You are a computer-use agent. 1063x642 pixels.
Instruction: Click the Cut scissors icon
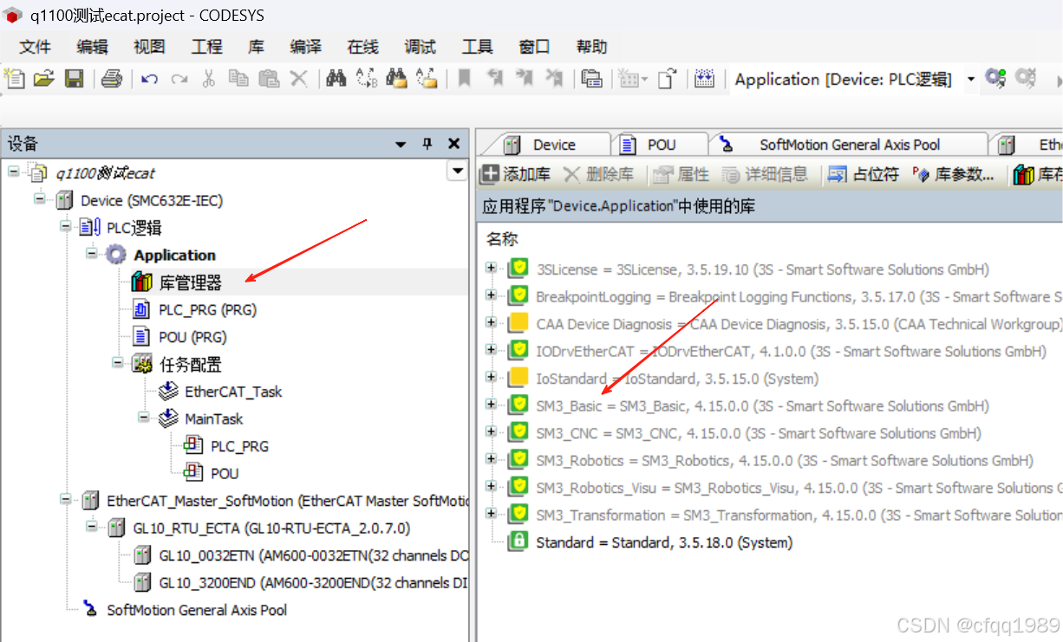(x=208, y=79)
